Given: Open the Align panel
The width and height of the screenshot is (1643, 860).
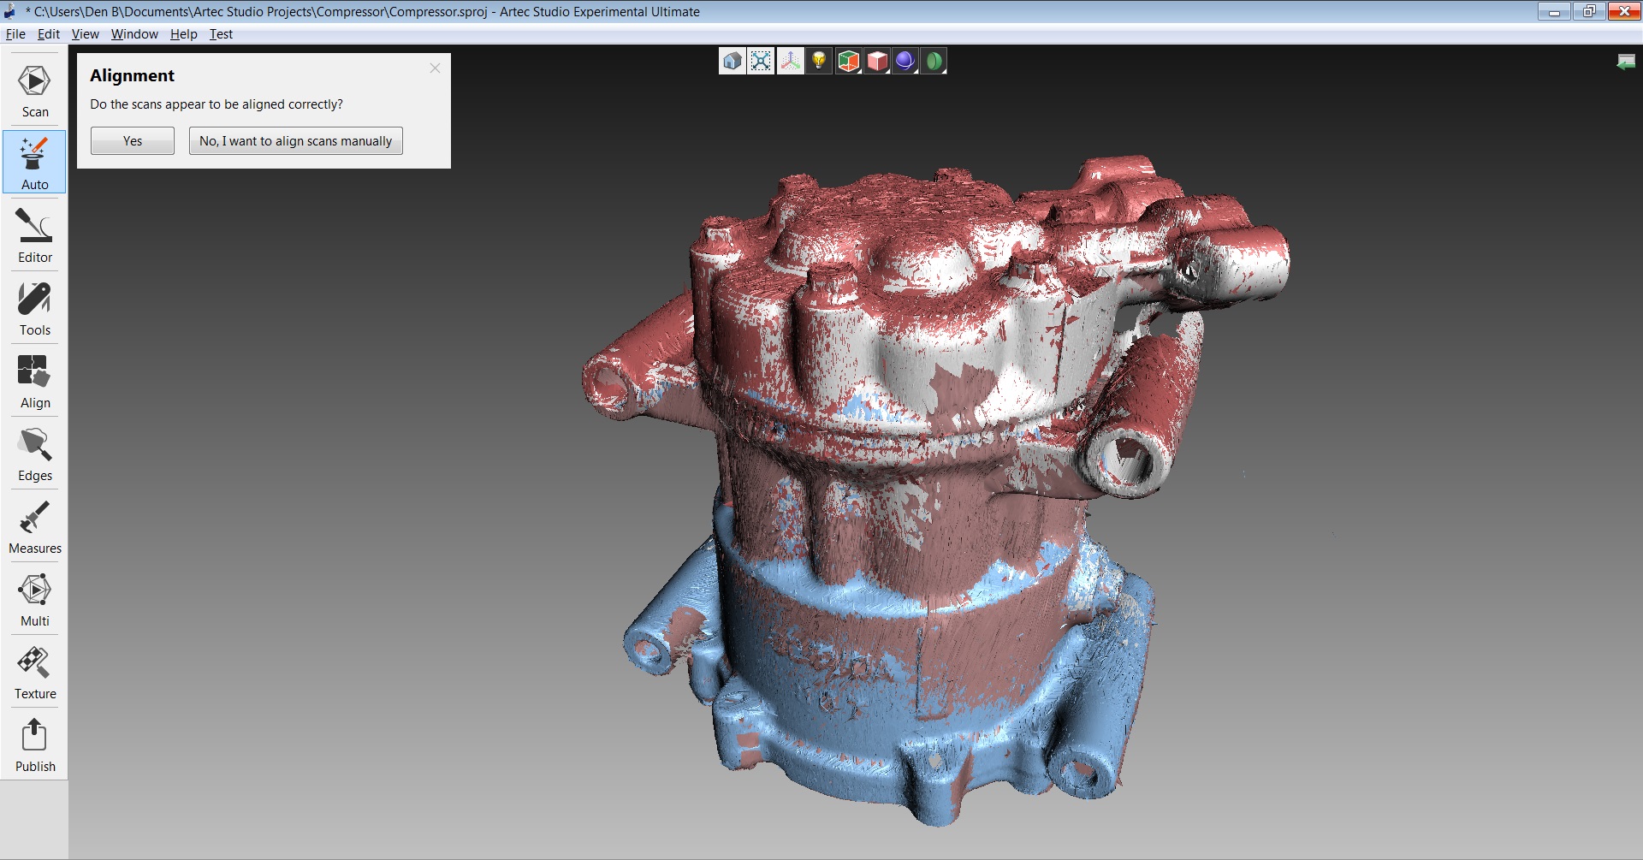Looking at the screenshot, I should [34, 382].
